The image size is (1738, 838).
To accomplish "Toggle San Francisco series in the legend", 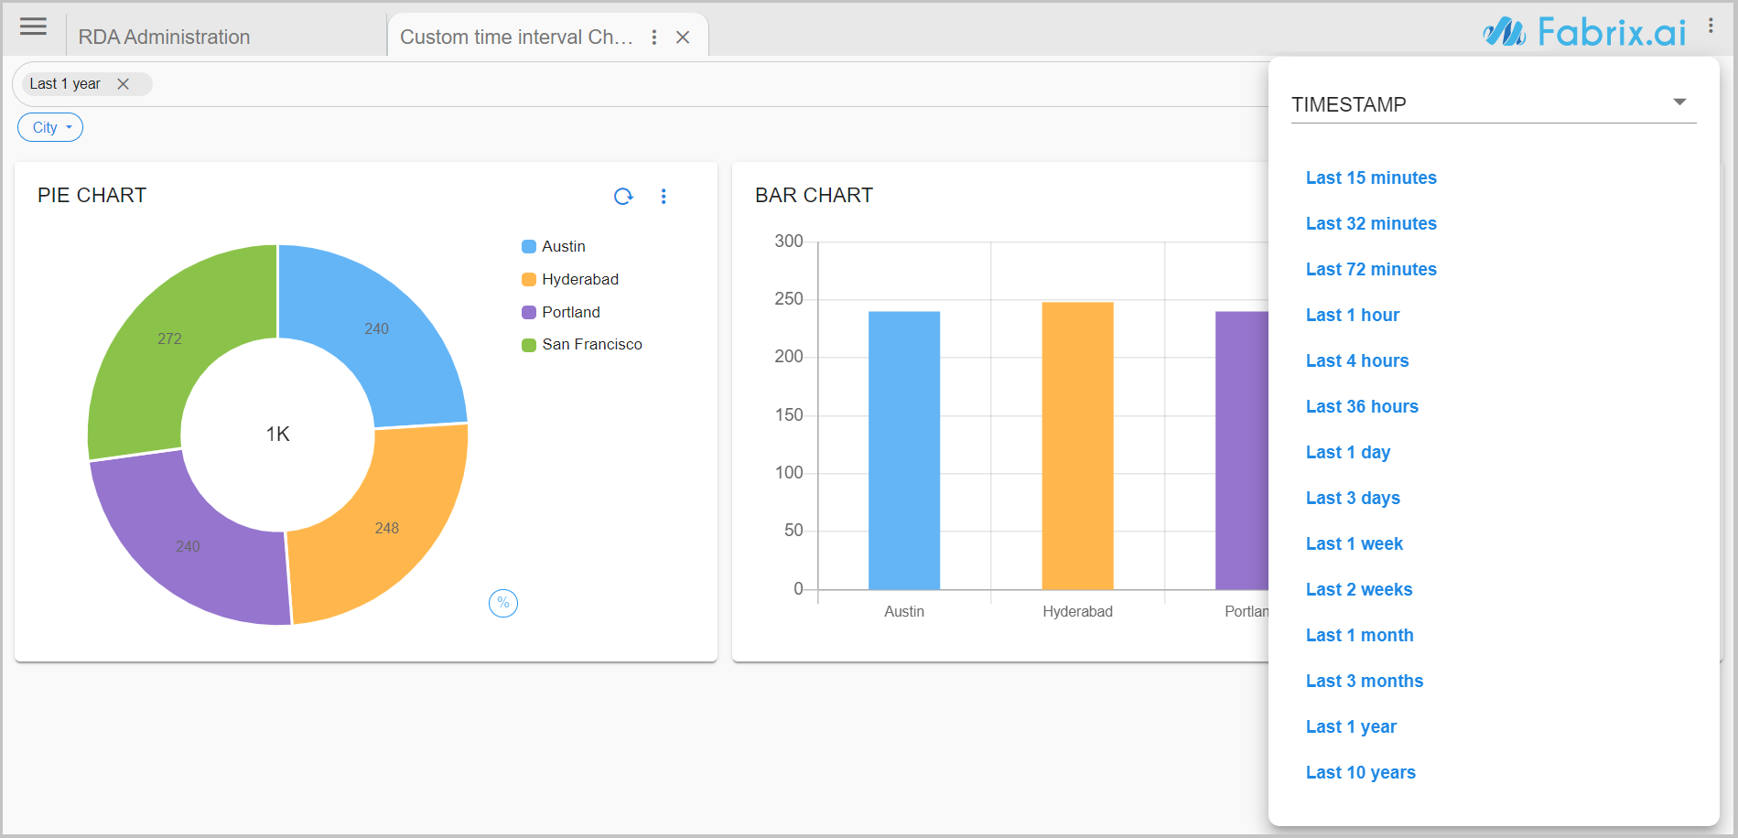I will click(592, 344).
